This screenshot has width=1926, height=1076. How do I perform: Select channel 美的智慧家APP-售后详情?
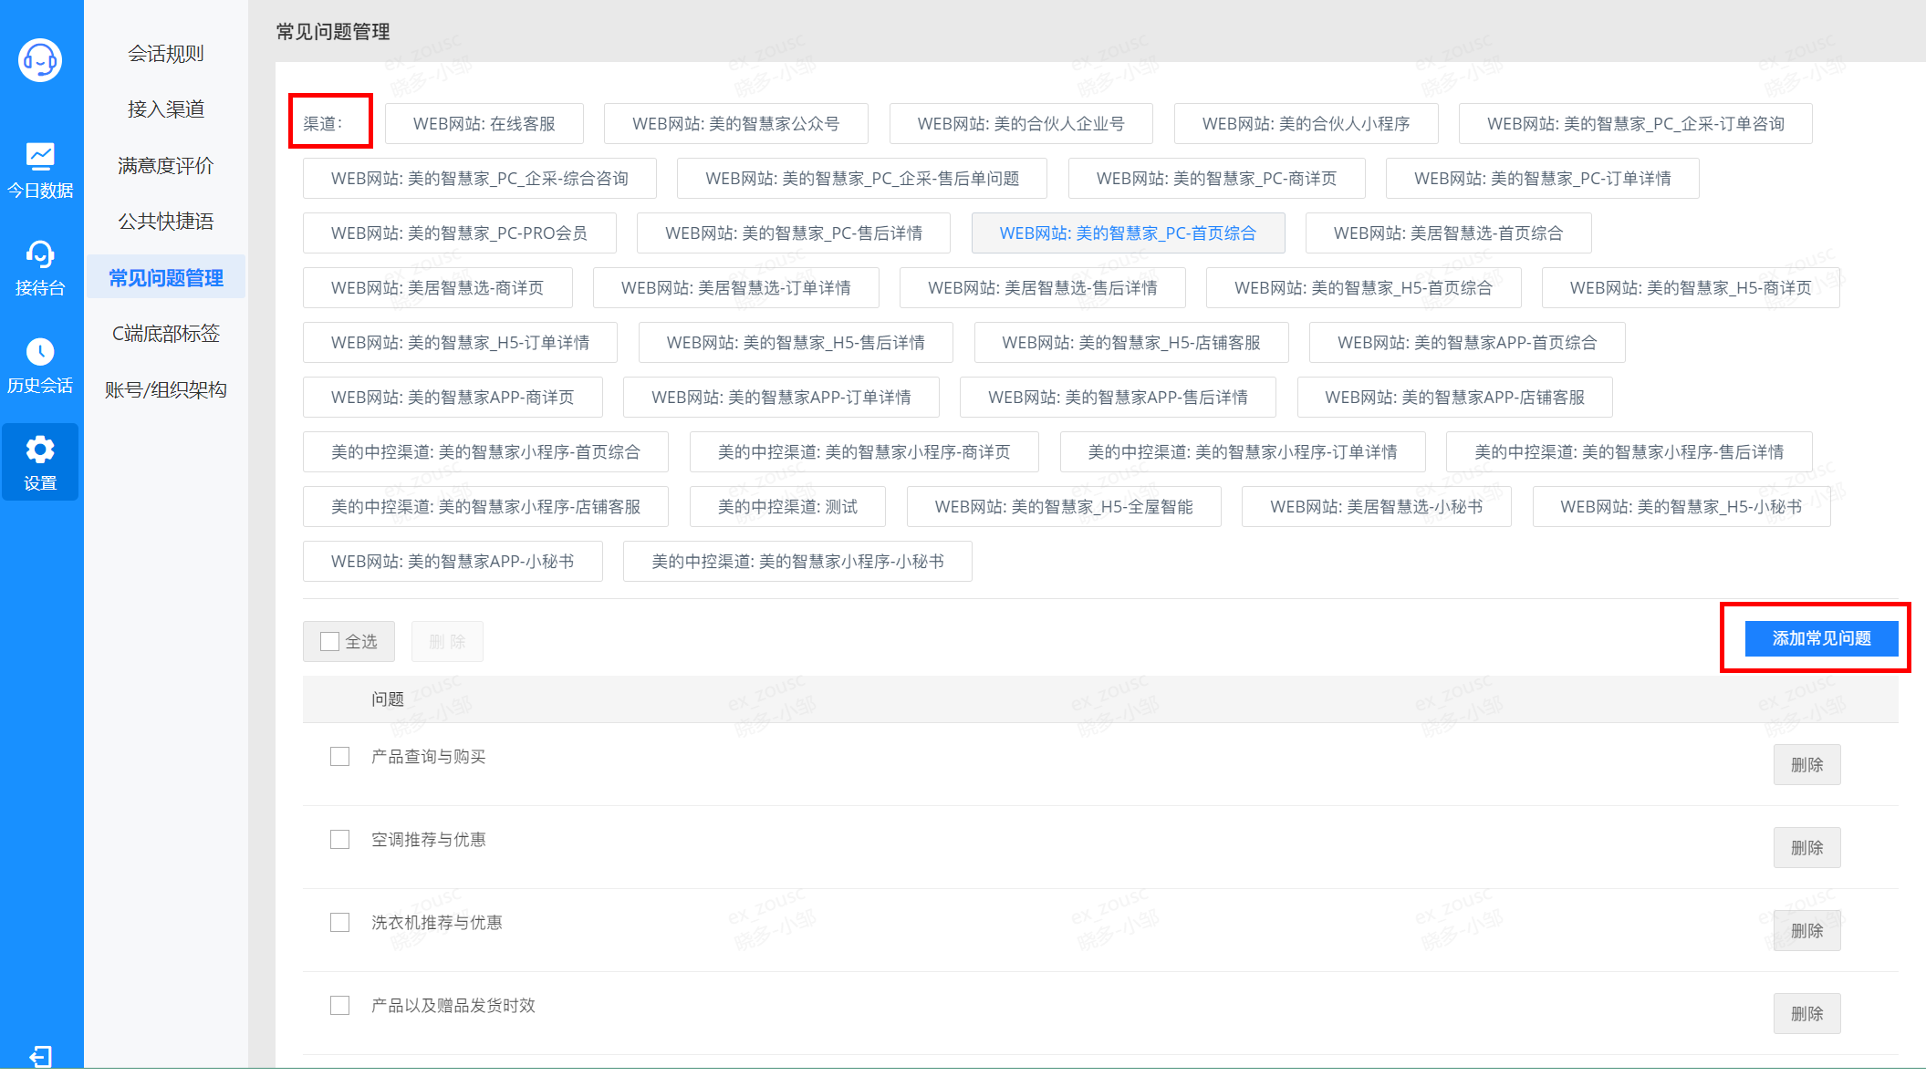point(1118,398)
